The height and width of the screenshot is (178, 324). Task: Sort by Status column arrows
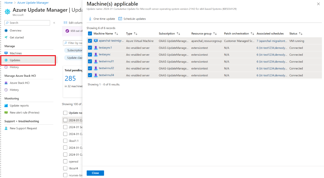point(301,34)
